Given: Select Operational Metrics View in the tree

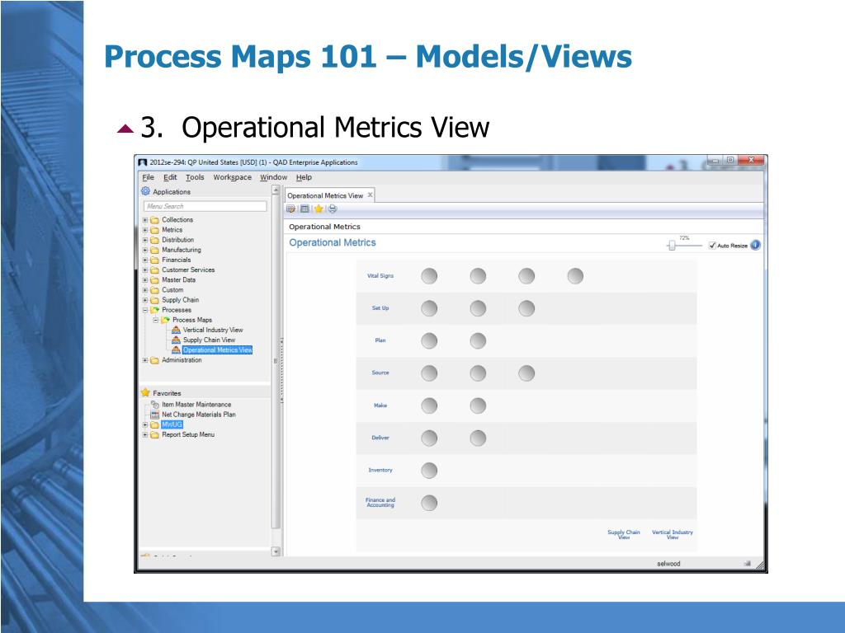Looking at the screenshot, I should 217,349.
